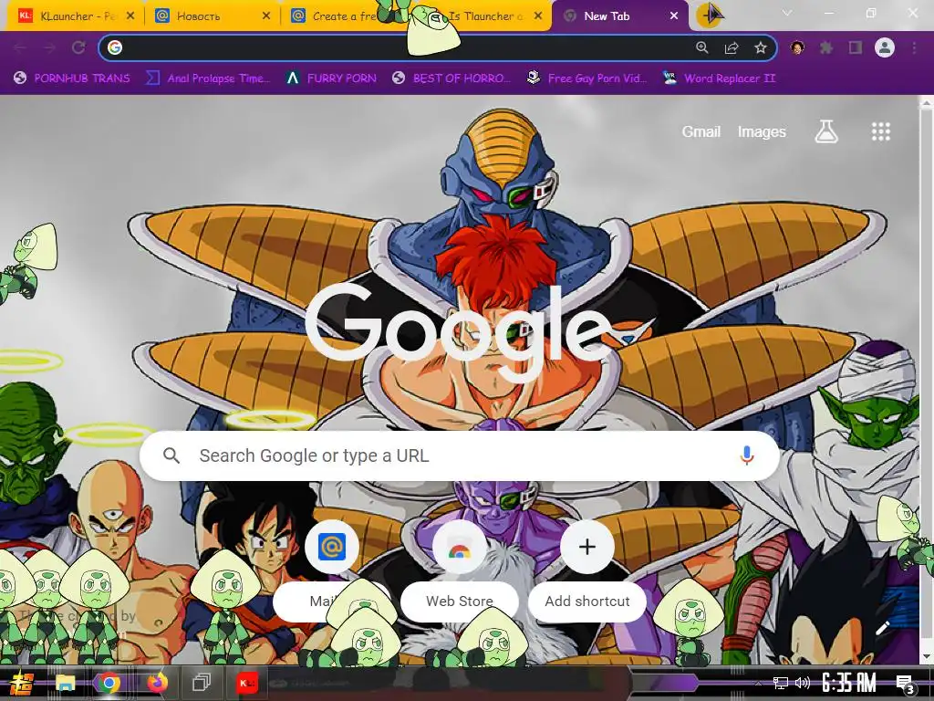Open the volume control tray icon
Viewport: 934px width, 701px height.
pyautogui.click(x=803, y=683)
